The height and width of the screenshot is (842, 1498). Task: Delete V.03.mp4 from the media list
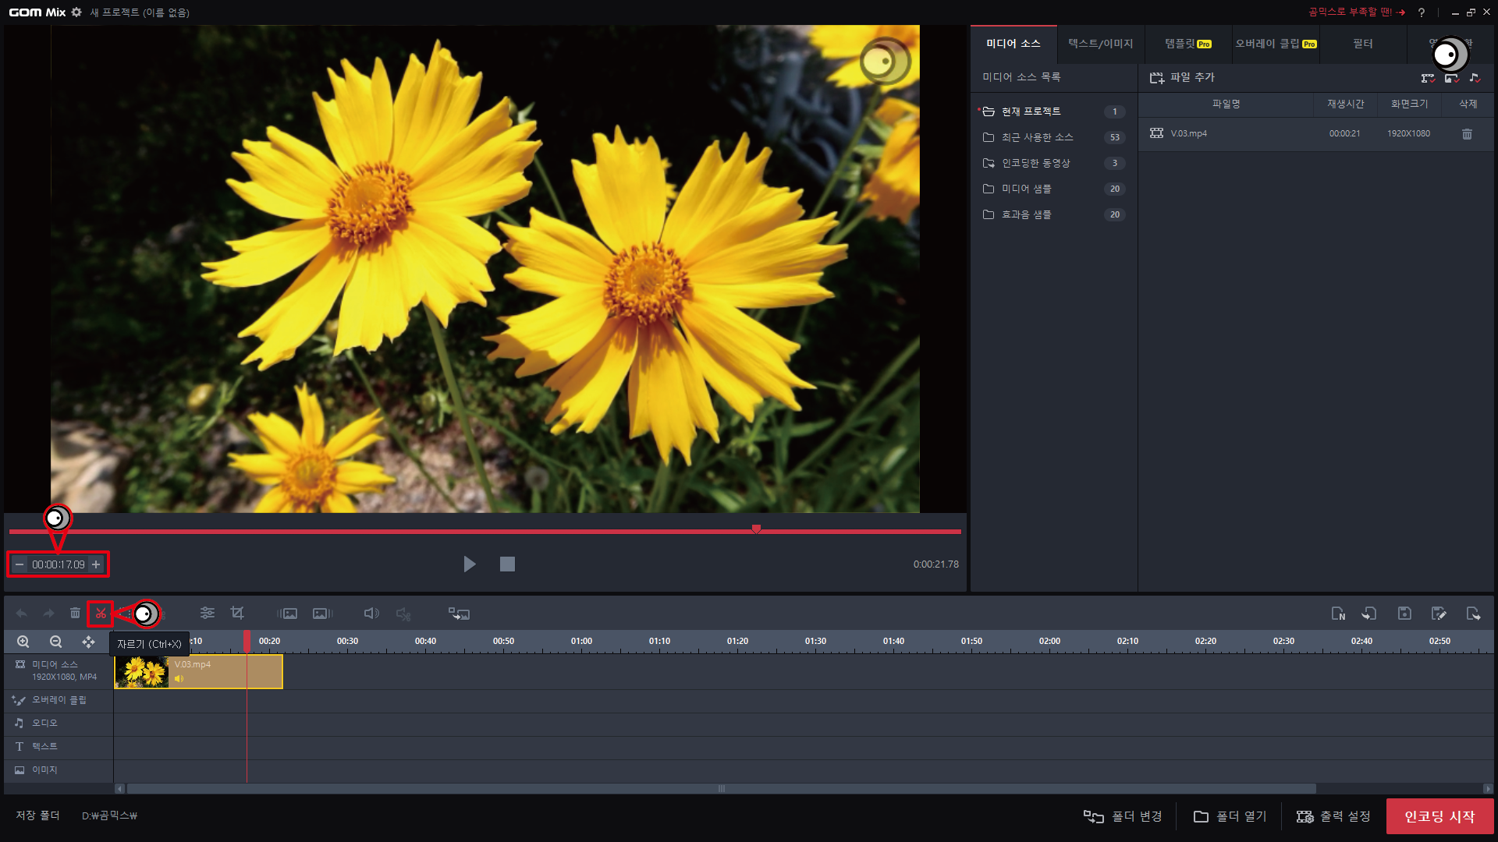1467,134
